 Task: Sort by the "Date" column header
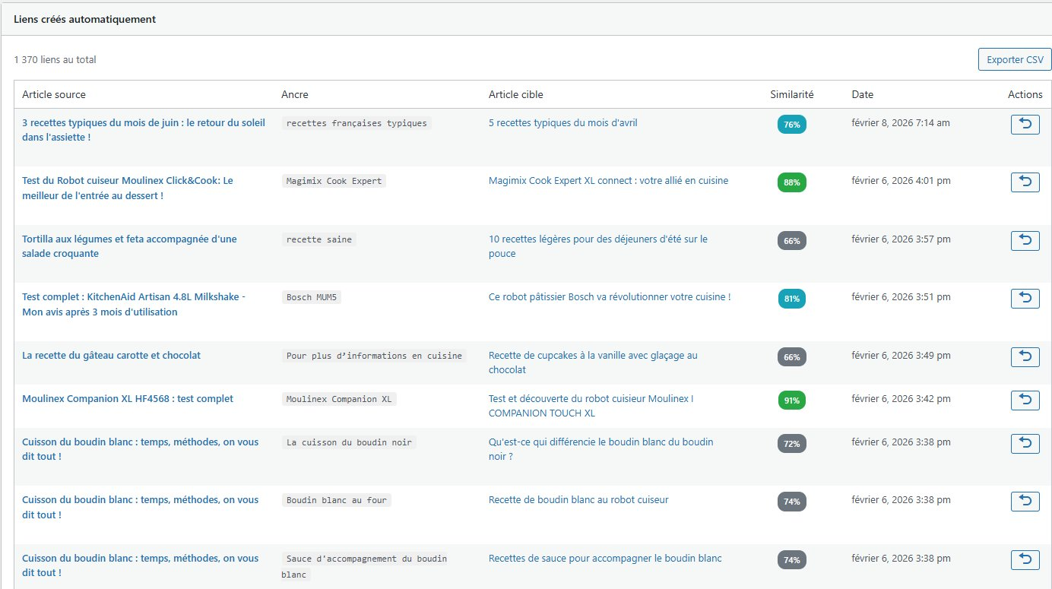pyautogui.click(x=862, y=94)
